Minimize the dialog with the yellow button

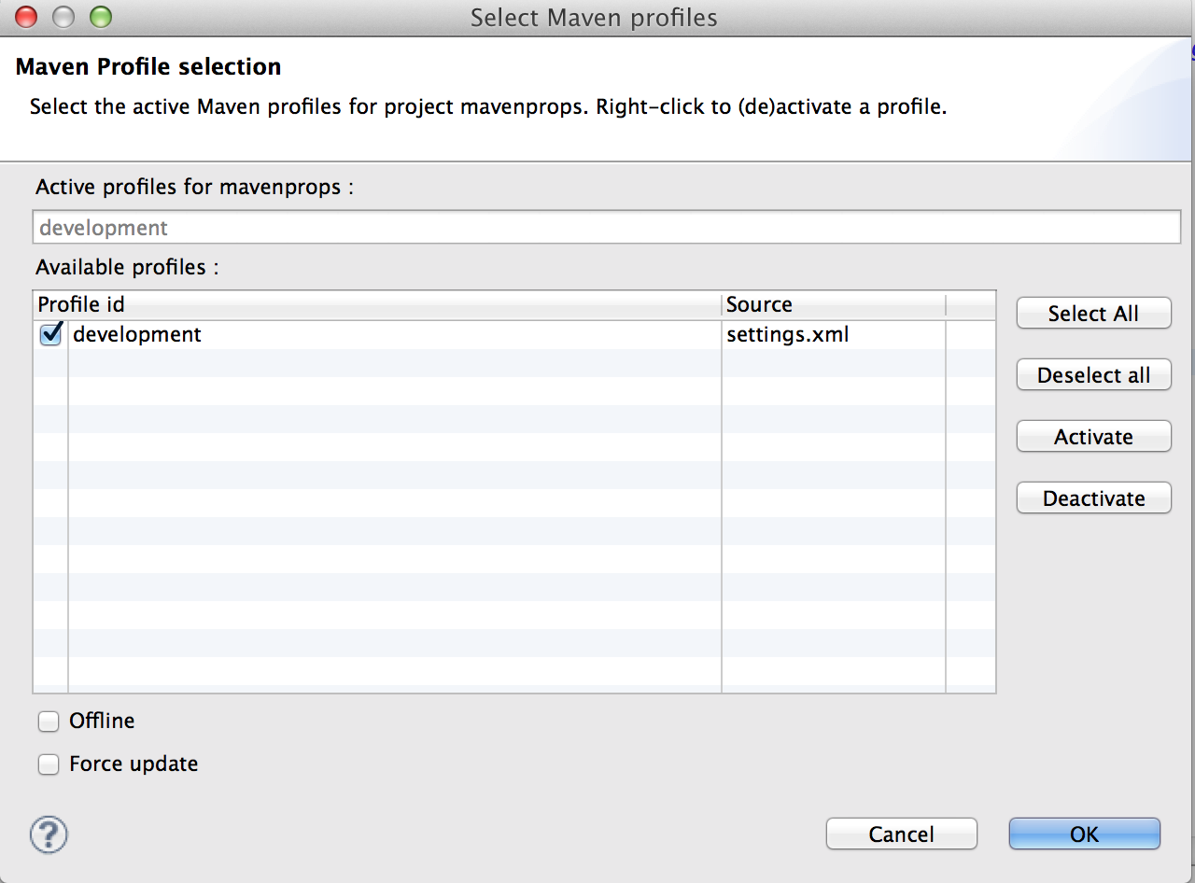63,17
